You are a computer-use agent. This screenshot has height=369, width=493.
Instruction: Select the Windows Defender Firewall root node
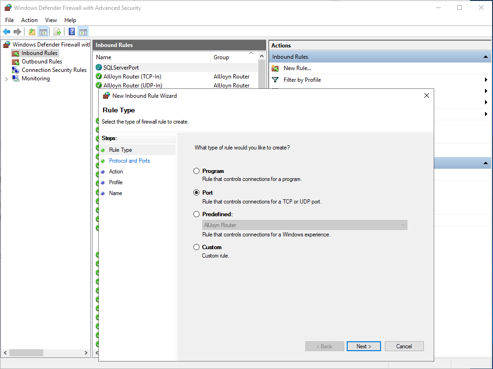[51, 45]
